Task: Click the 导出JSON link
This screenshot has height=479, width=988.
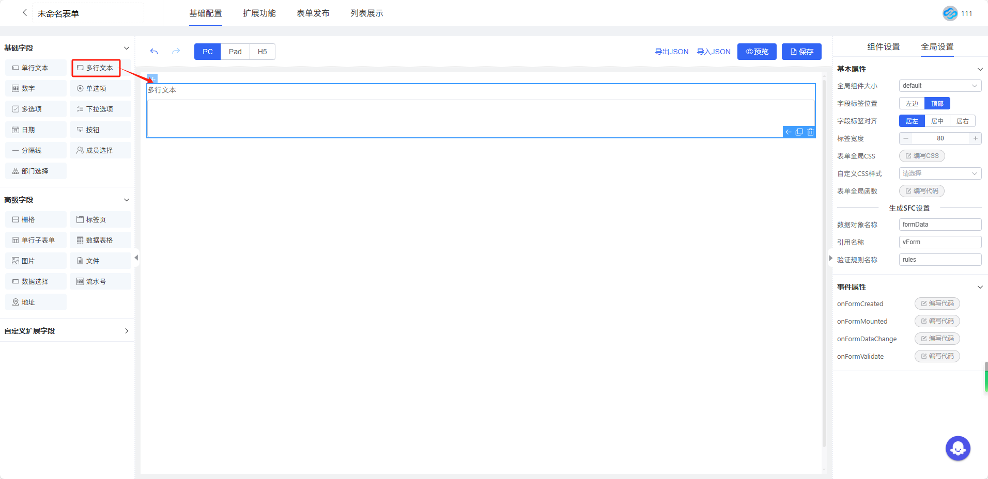Action: pos(671,52)
